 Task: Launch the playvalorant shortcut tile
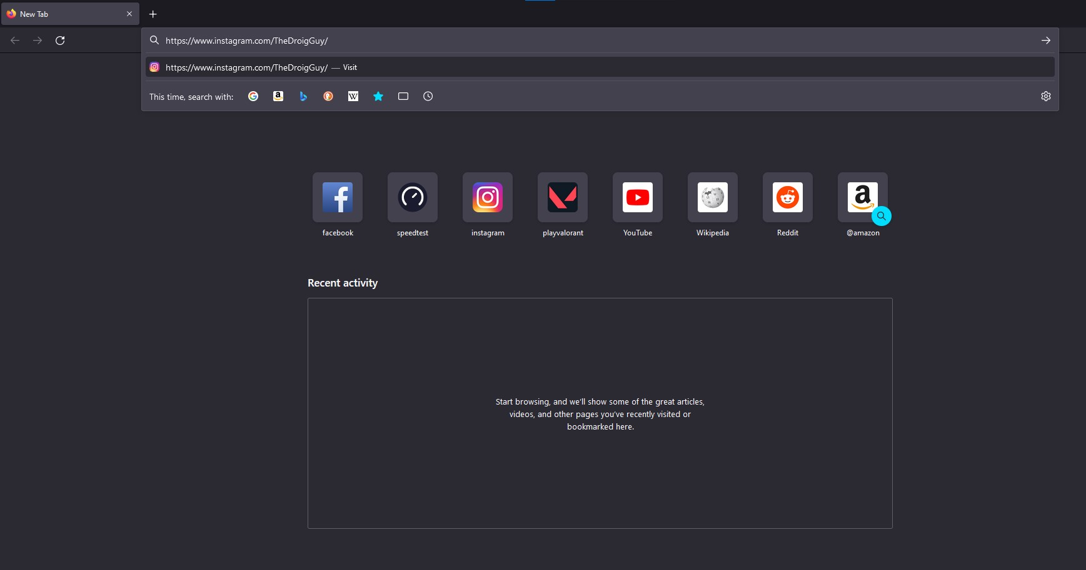[563, 197]
